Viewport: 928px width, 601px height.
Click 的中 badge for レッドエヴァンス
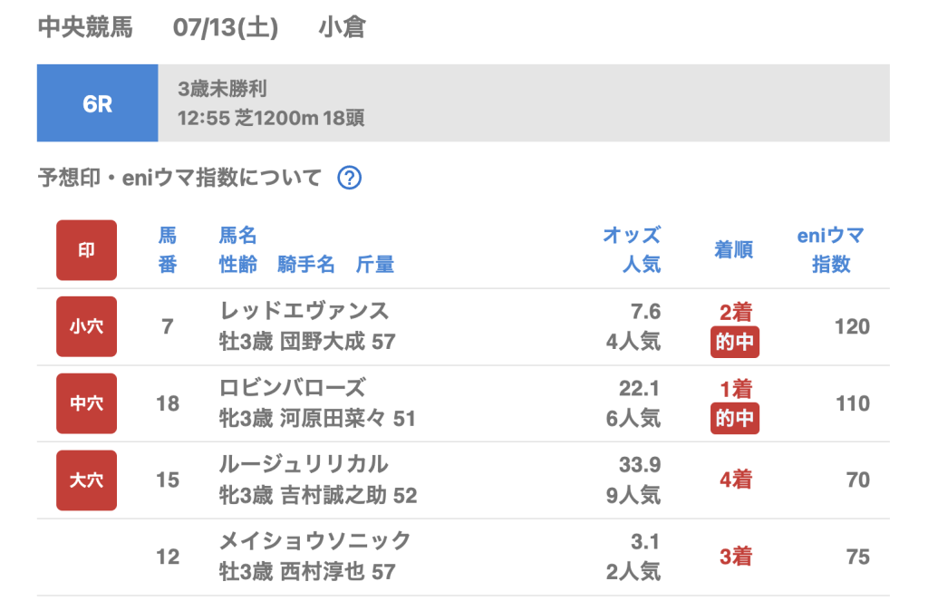coord(735,343)
